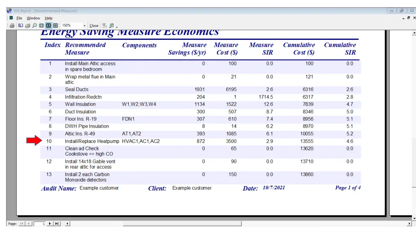Viewport: 416px width, 234px height.
Task: Click components 'HVAC1,AC1,AC2'
Action: pyautogui.click(x=141, y=141)
